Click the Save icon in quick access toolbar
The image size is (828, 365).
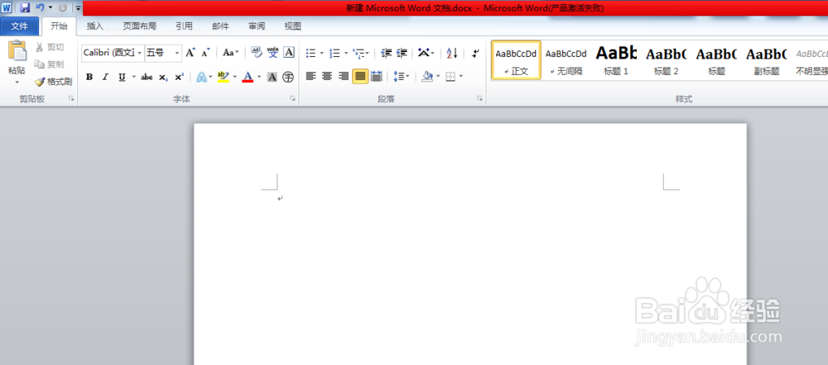point(24,7)
